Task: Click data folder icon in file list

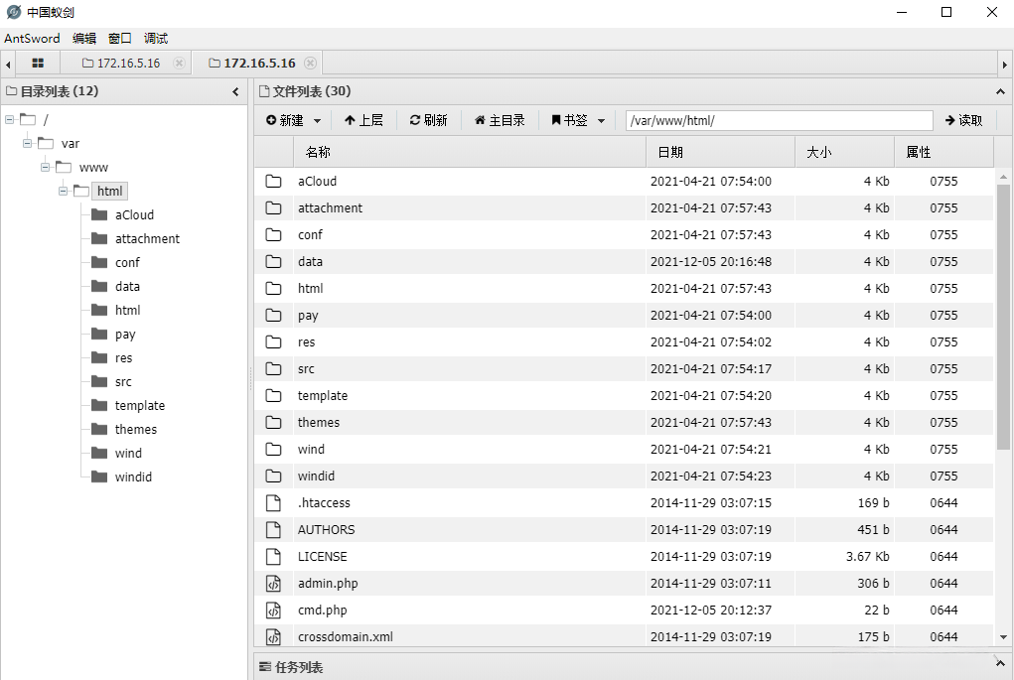Action: click(x=273, y=262)
